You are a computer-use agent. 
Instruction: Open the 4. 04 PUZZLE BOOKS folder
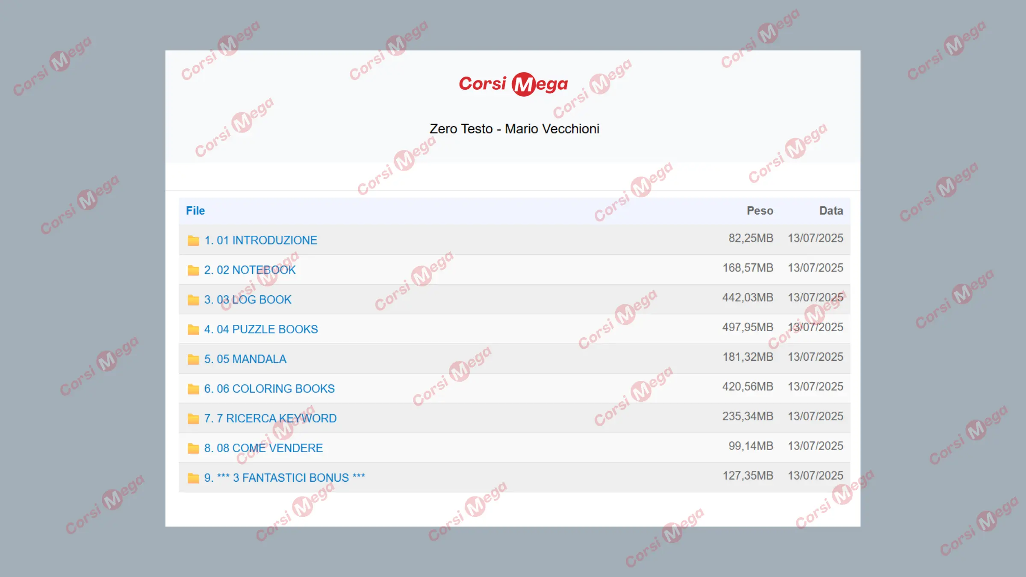click(261, 330)
